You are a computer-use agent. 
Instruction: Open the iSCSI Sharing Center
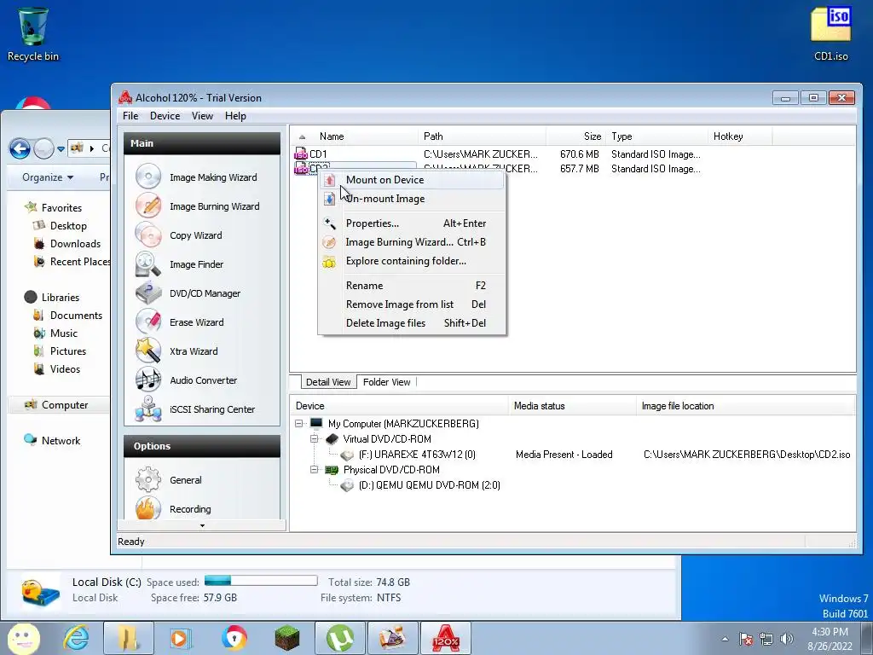coord(195,409)
